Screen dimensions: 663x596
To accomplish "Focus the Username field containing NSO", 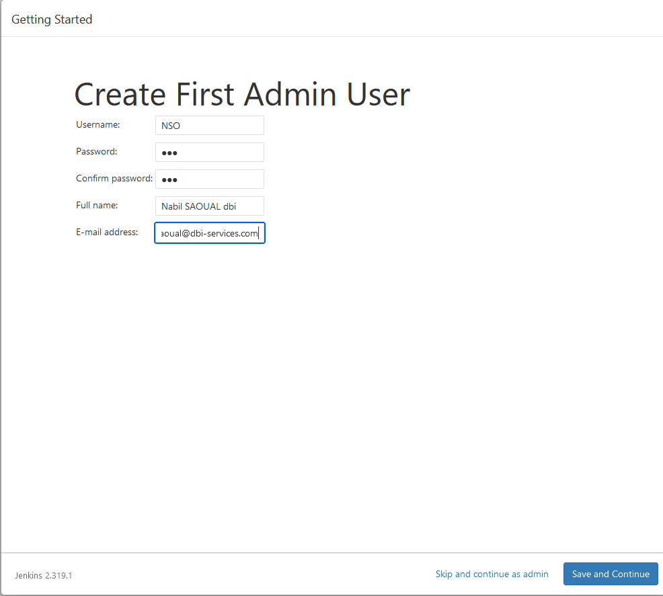I will (x=210, y=126).
